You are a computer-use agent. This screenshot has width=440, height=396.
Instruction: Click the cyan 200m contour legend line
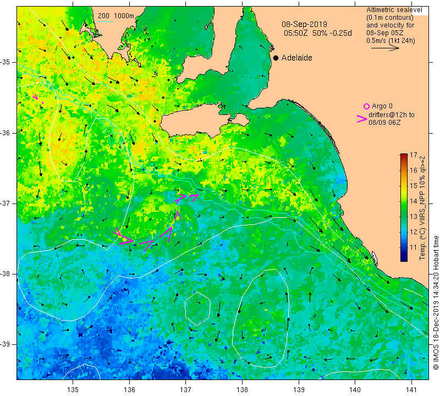tap(105, 21)
